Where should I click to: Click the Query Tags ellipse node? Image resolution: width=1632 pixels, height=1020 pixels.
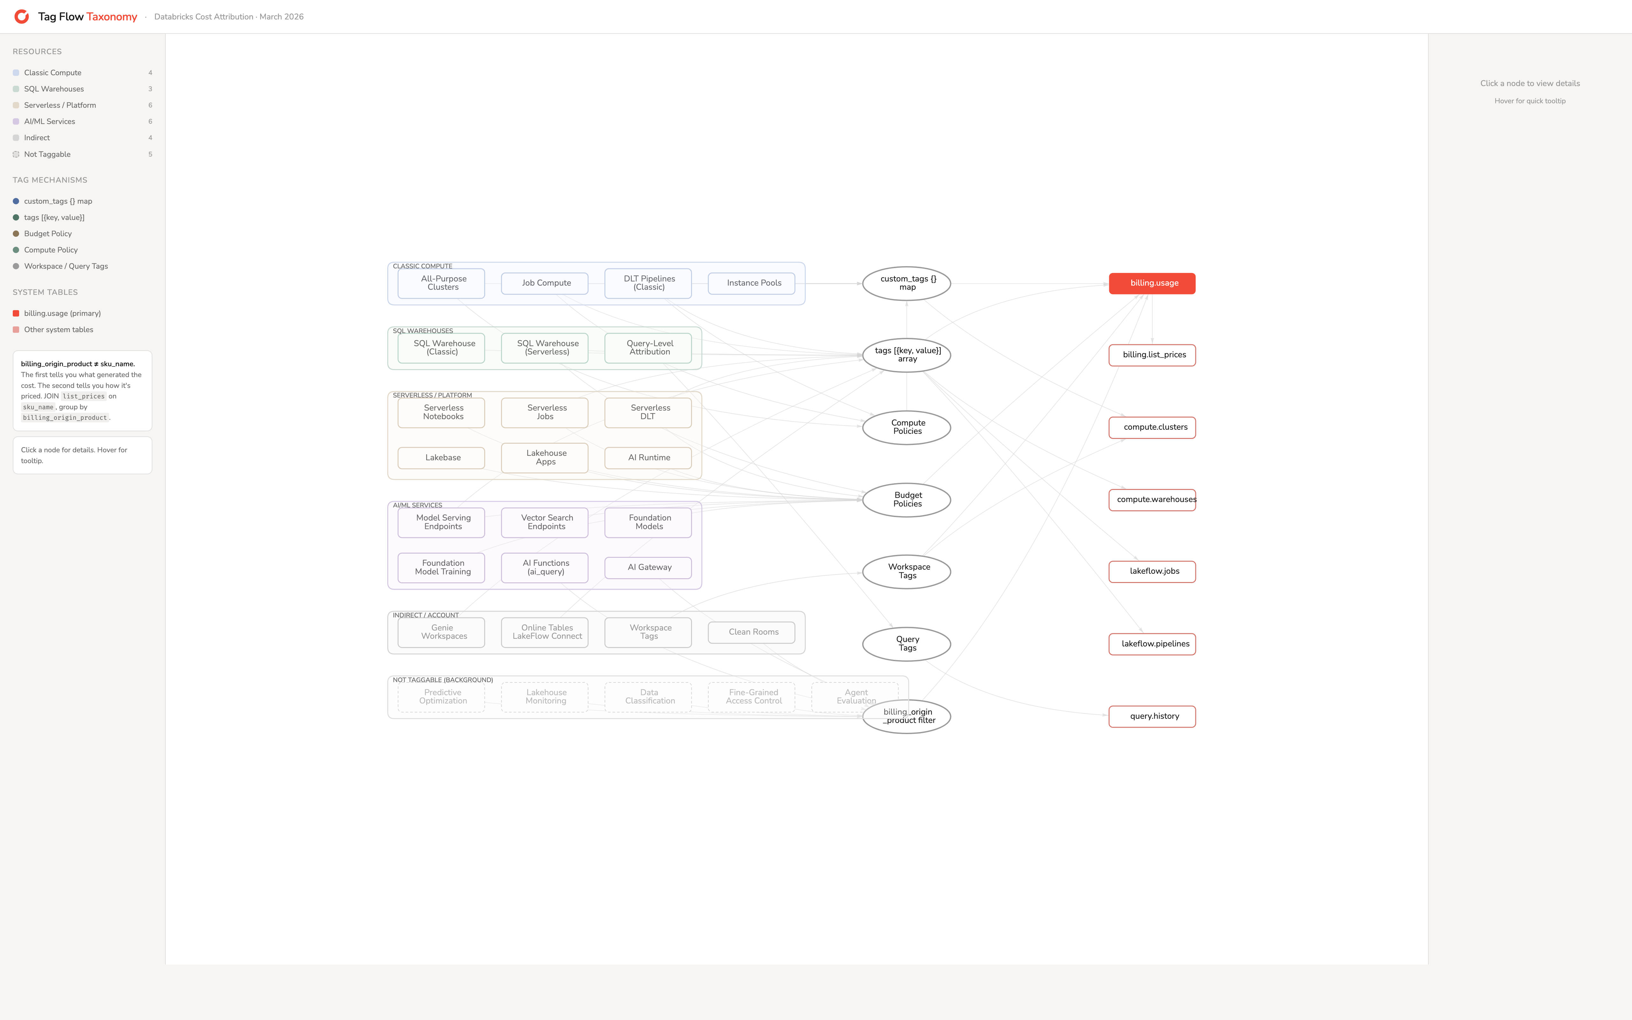point(907,644)
